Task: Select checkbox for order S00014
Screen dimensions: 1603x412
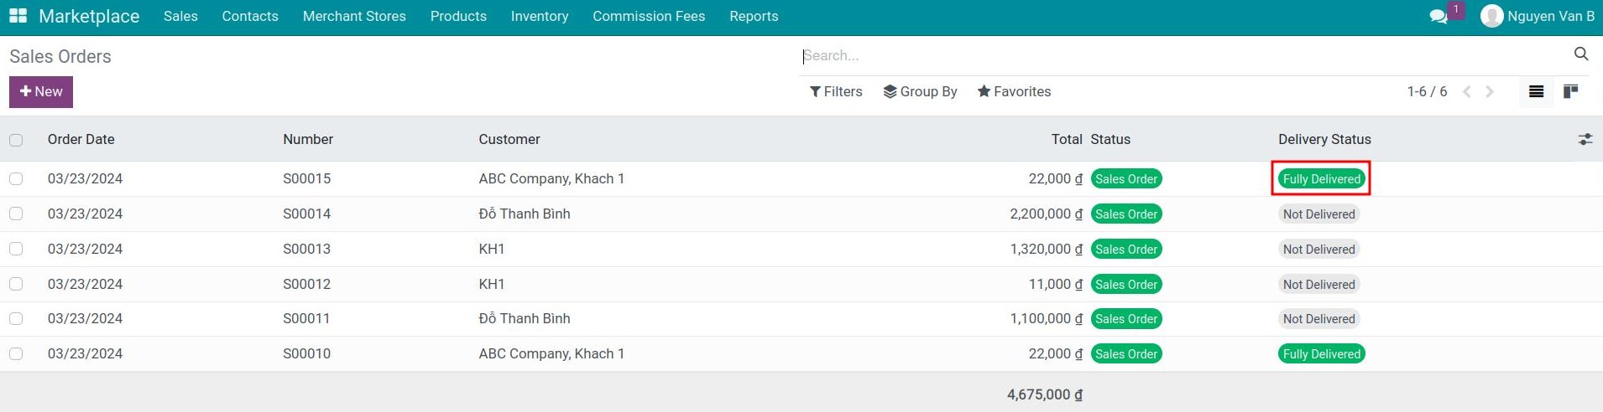Action: pyautogui.click(x=16, y=214)
